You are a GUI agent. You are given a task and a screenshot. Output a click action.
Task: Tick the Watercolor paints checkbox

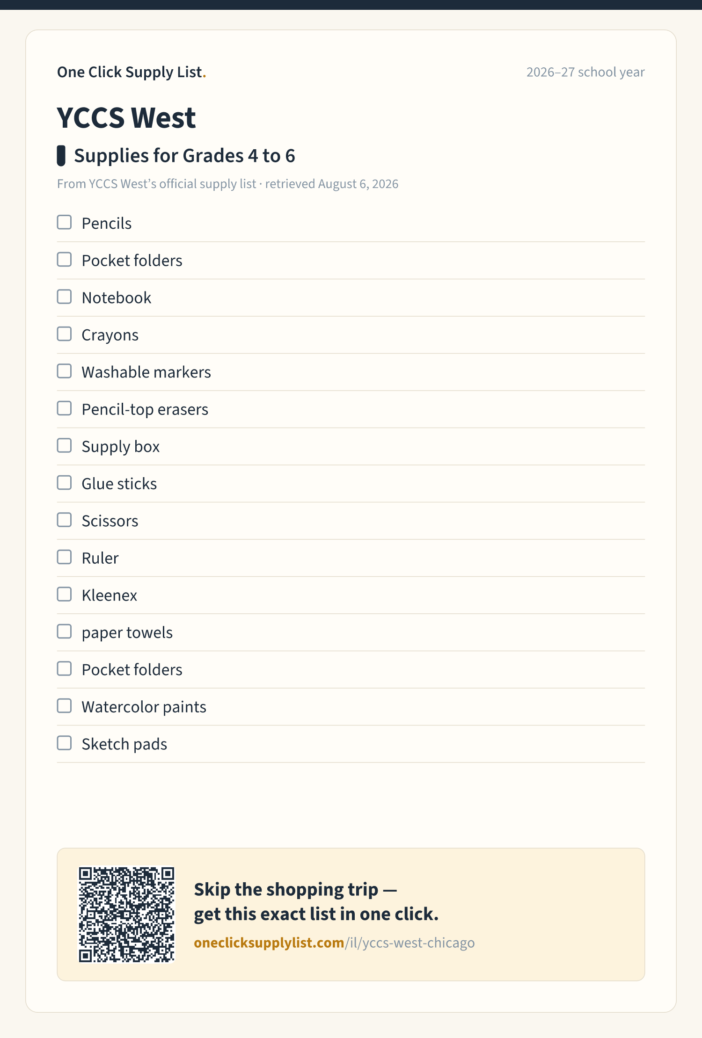coord(64,706)
